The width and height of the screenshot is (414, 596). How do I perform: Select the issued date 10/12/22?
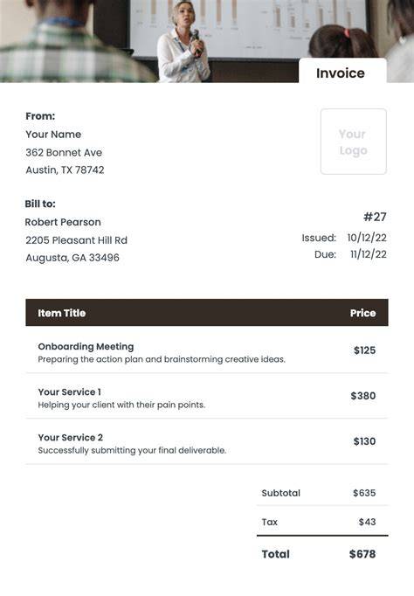[367, 238]
